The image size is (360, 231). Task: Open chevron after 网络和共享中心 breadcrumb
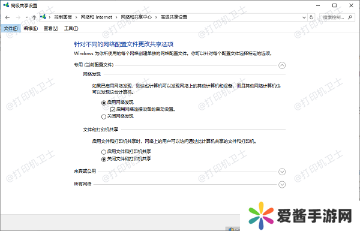click(156, 17)
